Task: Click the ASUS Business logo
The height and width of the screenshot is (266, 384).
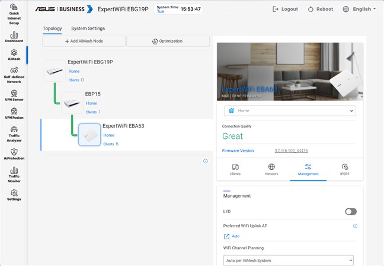Action: pos(64,9)
